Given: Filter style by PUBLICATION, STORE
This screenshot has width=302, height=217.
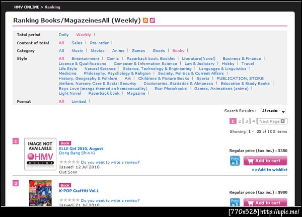Looking at the screenshot, I should coord(240,79).
